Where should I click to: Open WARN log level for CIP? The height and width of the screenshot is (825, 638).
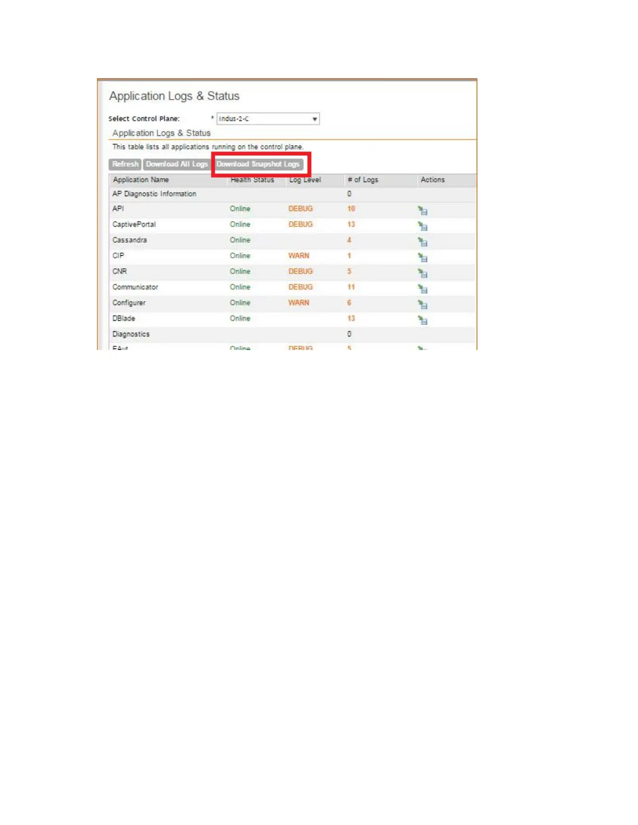click(x=299, y=256)
